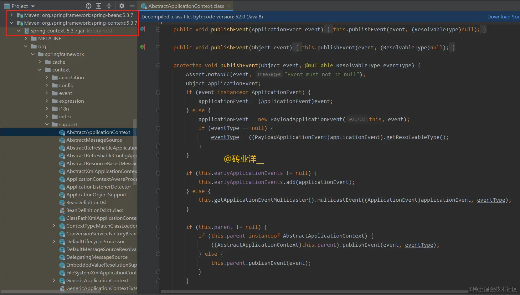The width and height of the screenshot is (520, 295).
Task: Click the PayloadApplicationEvent constructor call
Action: coord(306,119)
